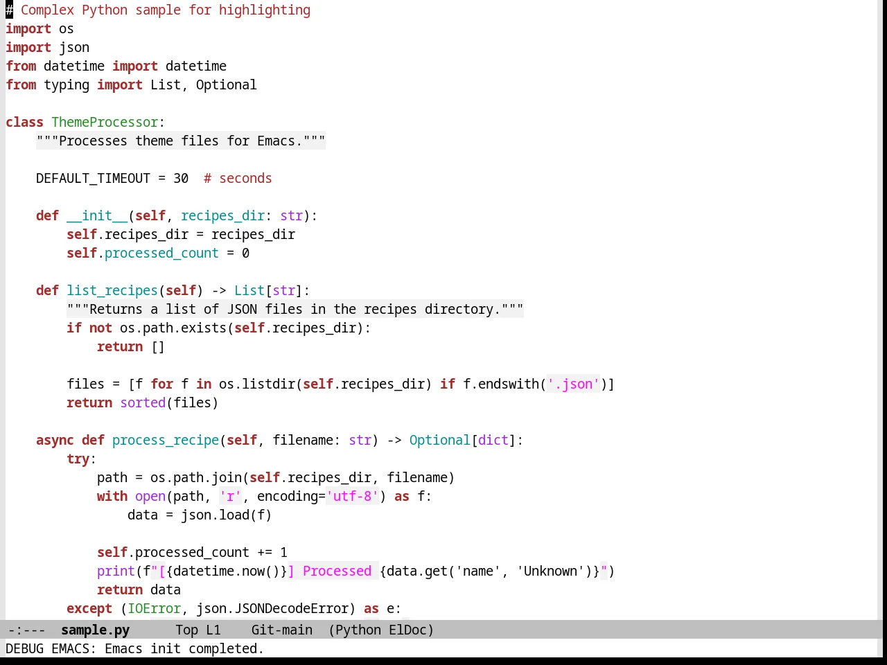Click 'os.listdir' in the list comprehension
Viewport: 887px width, 665px height.
point(257,384)
